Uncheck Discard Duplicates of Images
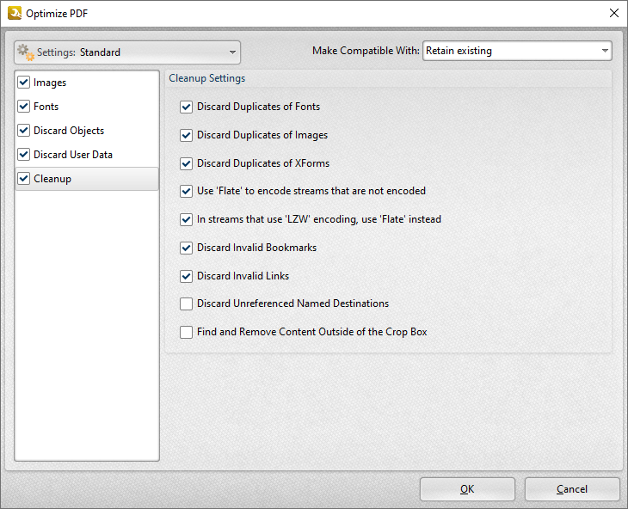This screenshot has height=509, width=628. pos(186,135)
